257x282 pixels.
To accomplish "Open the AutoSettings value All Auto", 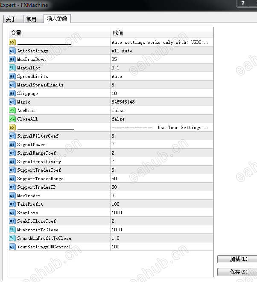I will point(161,51).
